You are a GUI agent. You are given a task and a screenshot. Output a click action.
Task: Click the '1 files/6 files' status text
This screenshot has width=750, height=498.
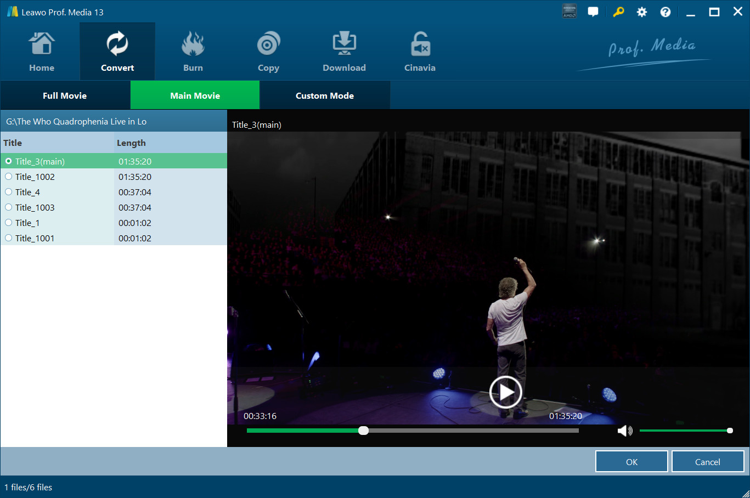[x=29, y=487]
